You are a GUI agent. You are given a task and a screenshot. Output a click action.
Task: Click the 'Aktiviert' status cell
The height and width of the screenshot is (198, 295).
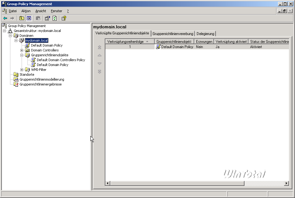(256, 47)
